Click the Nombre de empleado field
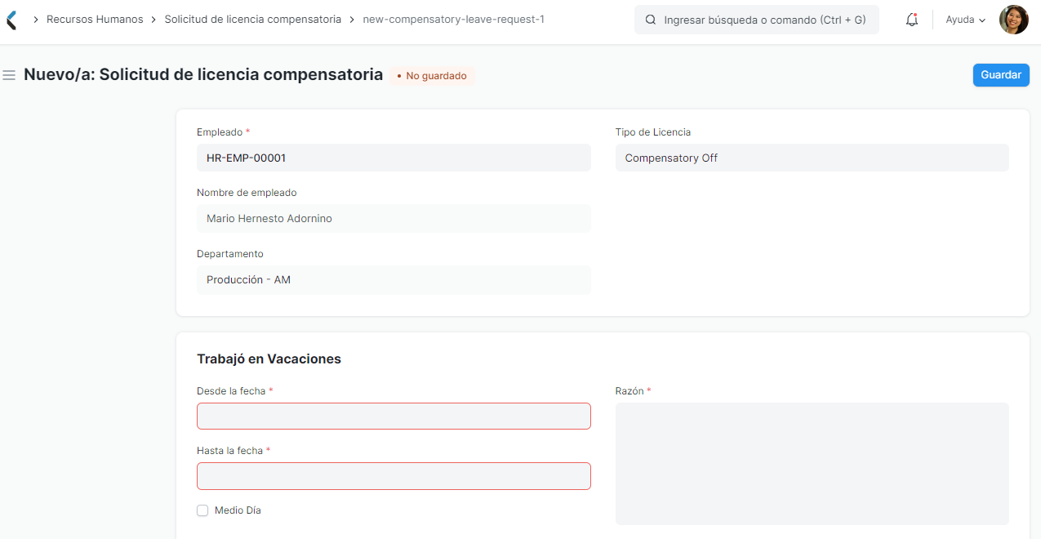Viewport: 1041px width, 539px height. pos(394,218)
